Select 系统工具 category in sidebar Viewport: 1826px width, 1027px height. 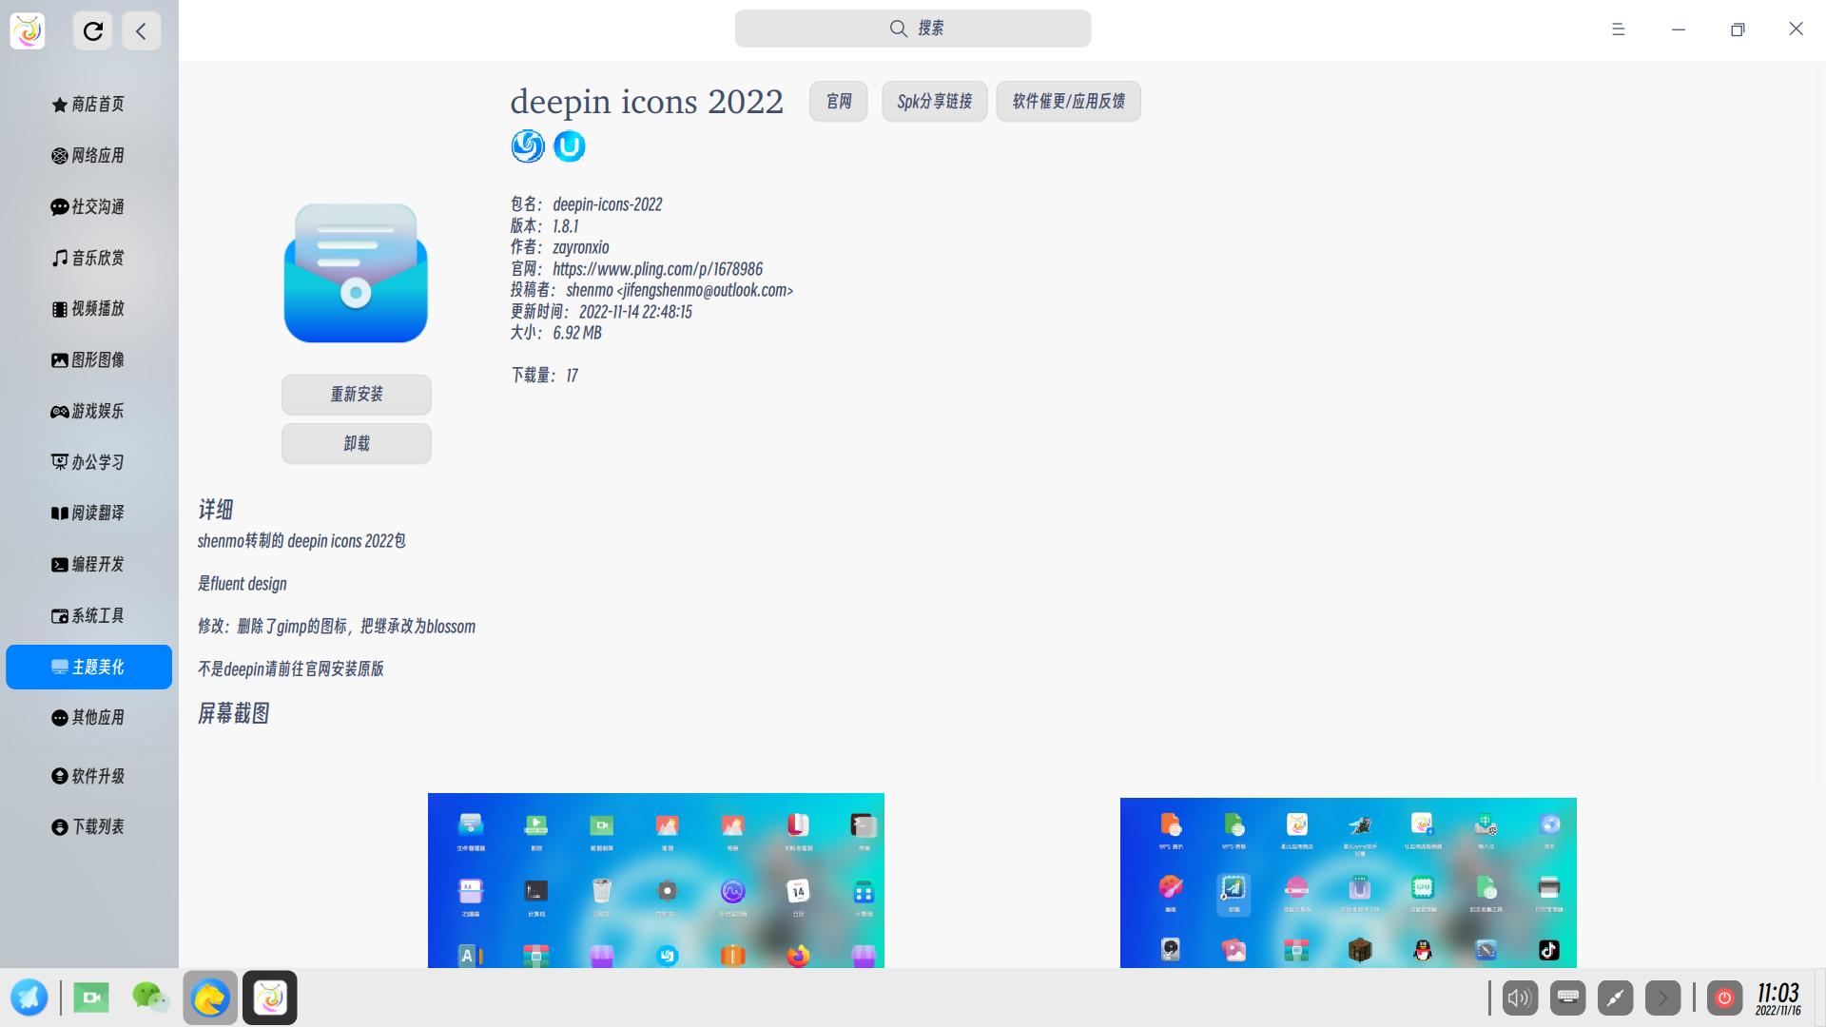click(x=88, y=615)
